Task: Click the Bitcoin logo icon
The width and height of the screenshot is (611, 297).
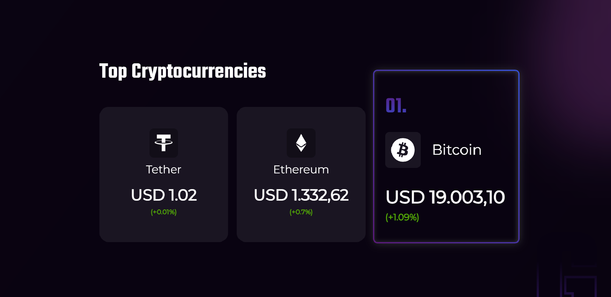Action: (403, 150)
